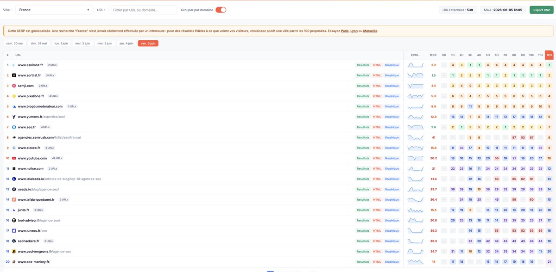This screenshot has width=556, height=272.
Task: Click the www.yumens.fr/expertise/seo/ URL
Action: 41,117
